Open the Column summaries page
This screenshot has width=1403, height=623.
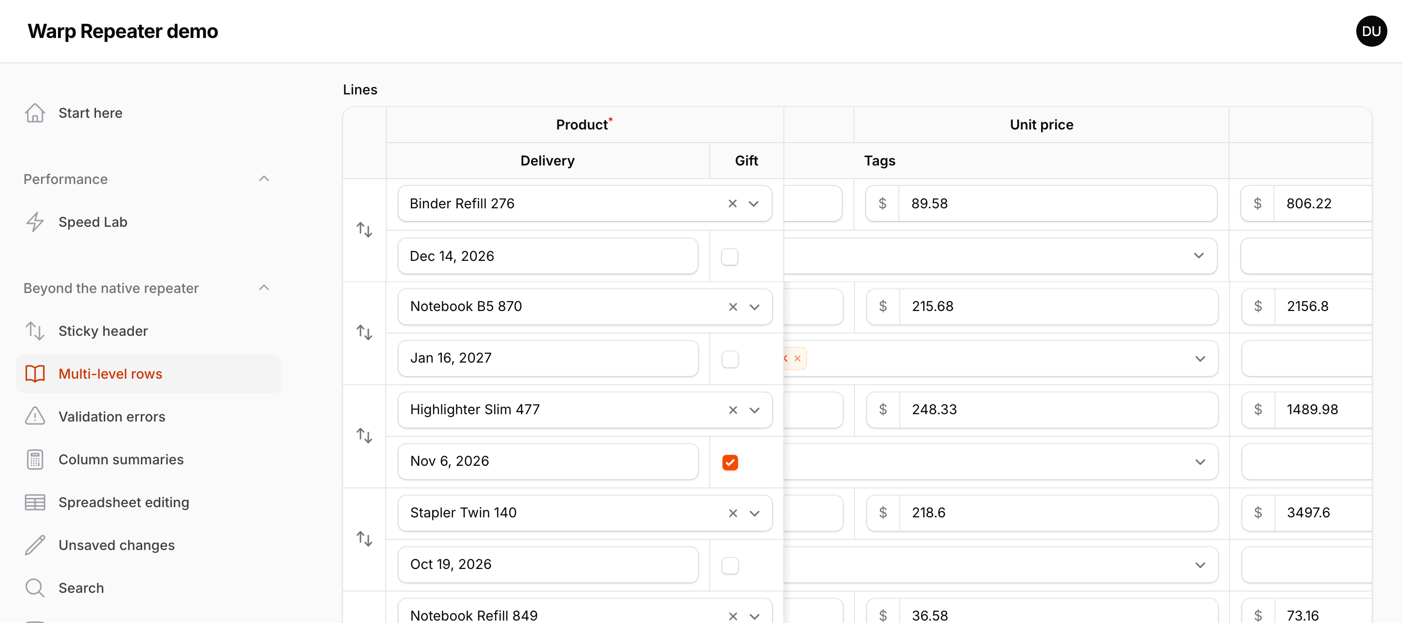point(148,459)
